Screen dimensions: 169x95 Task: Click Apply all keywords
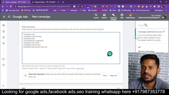[113, 75]
